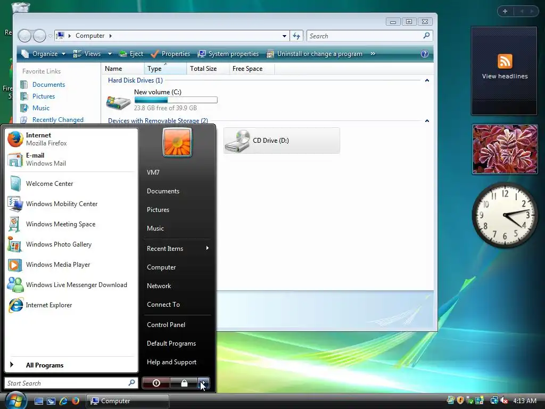Open Network from Start menu
The height and width of the screenshot is (409, 545).
coord(177,286)
